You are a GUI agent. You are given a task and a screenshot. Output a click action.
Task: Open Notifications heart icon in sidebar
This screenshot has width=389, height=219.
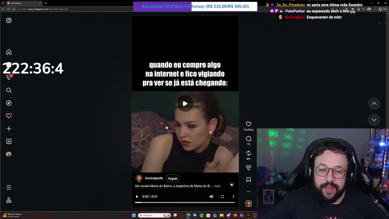pyautogui.click(x=9, y=116)
